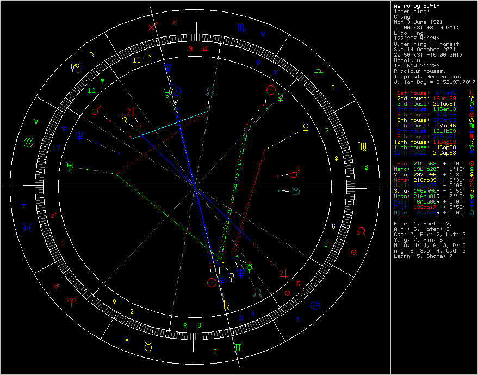Select the Scorpio sign glyph on the wheel
This screenshot has width=478, height=375.
click(x=240, y=26)
